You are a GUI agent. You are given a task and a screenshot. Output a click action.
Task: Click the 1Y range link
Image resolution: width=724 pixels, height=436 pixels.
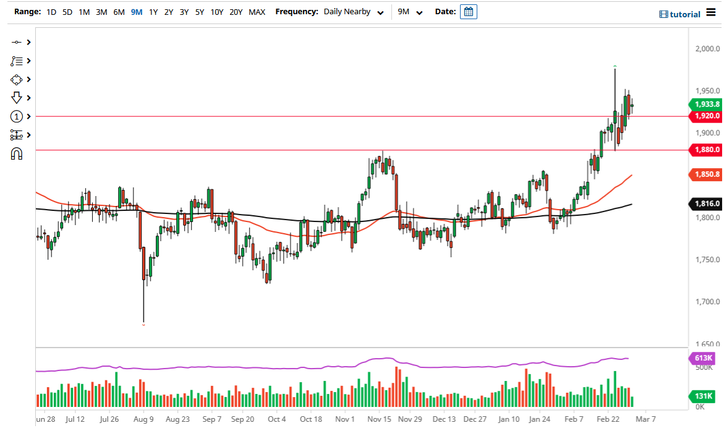tap(153, 11)
